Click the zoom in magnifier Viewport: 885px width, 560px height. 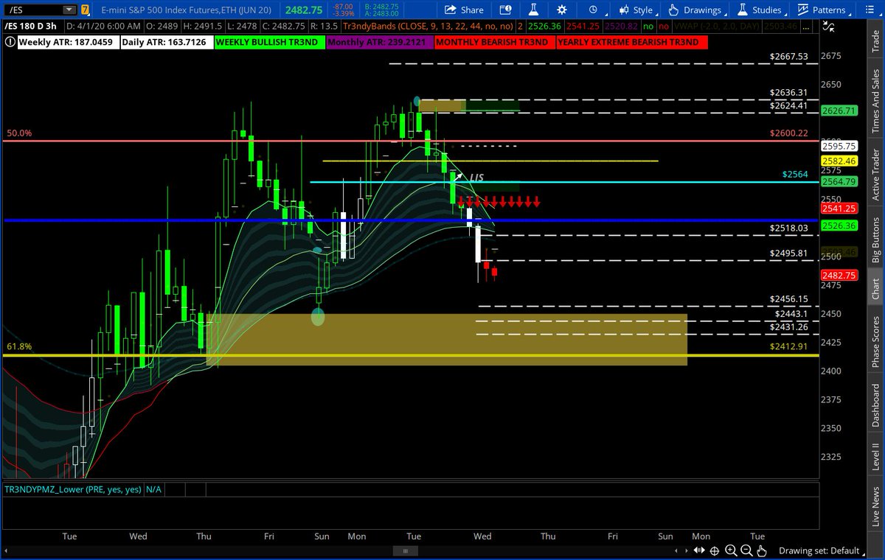tap(730, 550)
